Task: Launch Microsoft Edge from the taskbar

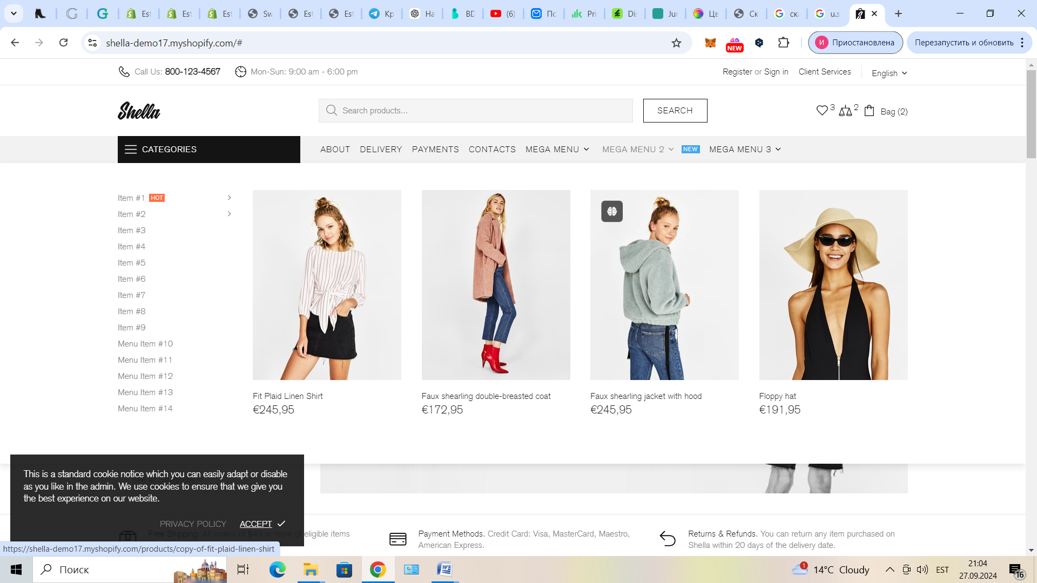Action: coord(277,570)
